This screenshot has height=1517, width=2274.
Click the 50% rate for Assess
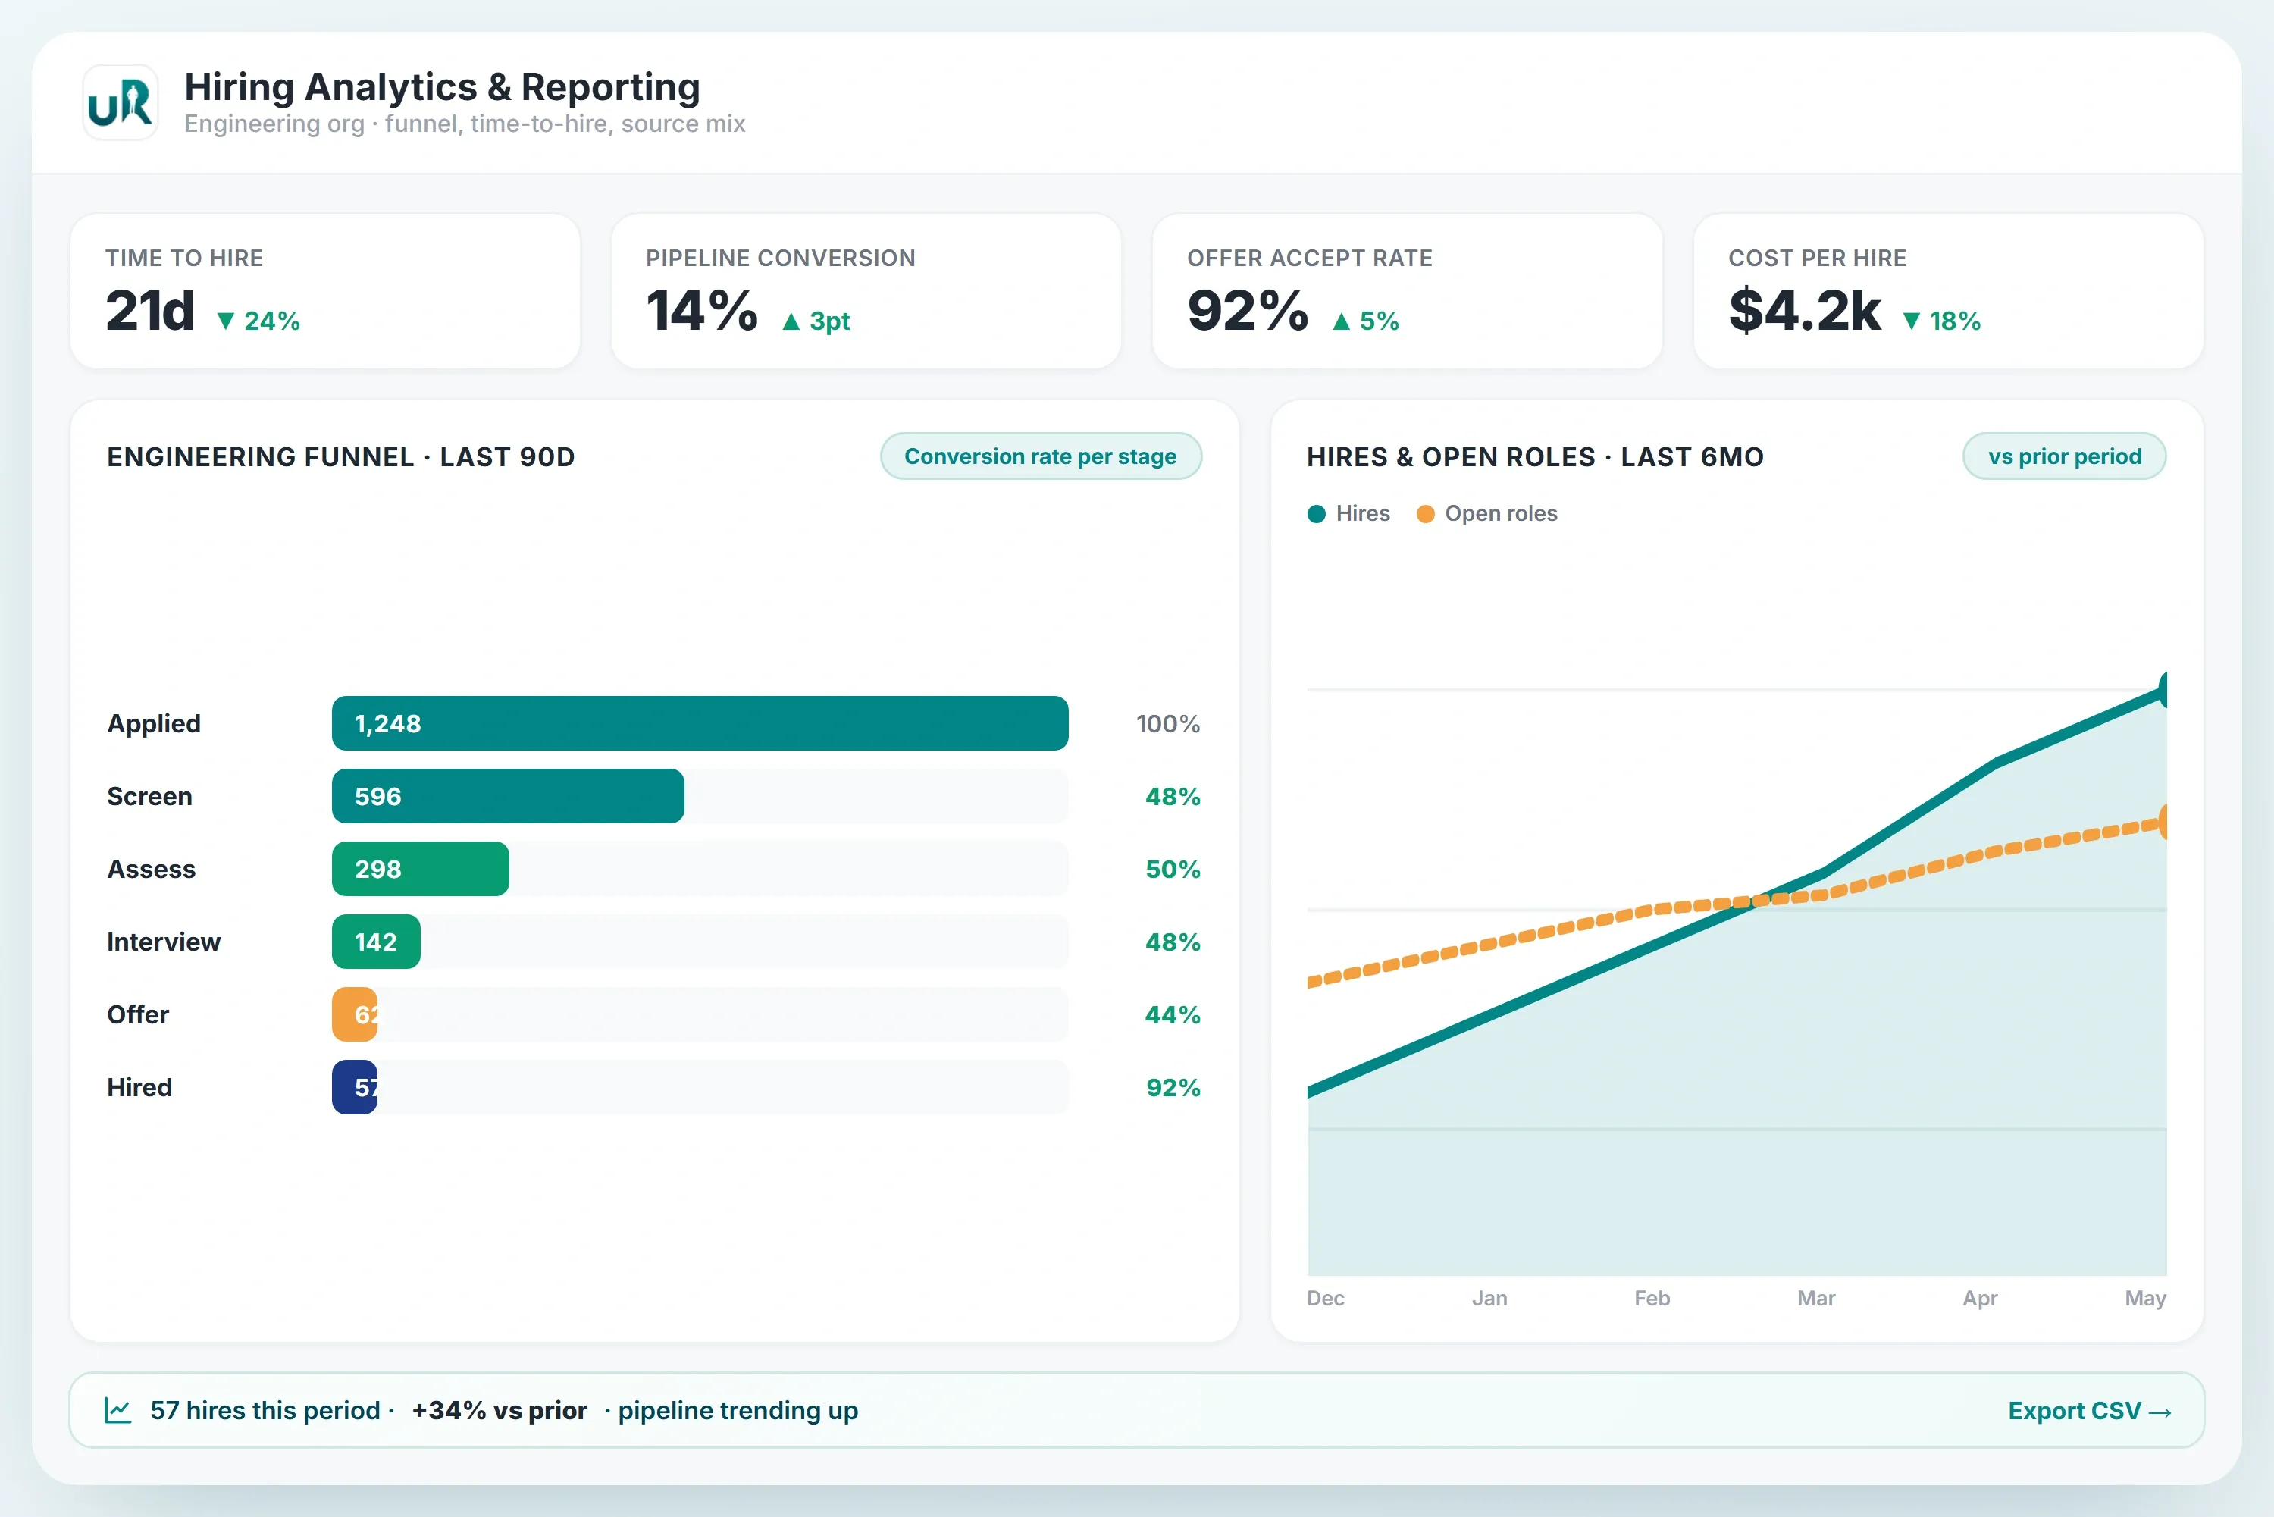click(1173, 869)
